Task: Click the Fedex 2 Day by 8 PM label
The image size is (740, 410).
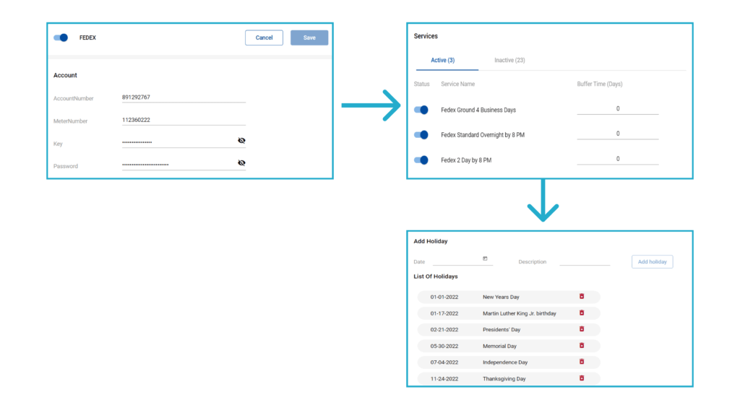Action: 466,160
